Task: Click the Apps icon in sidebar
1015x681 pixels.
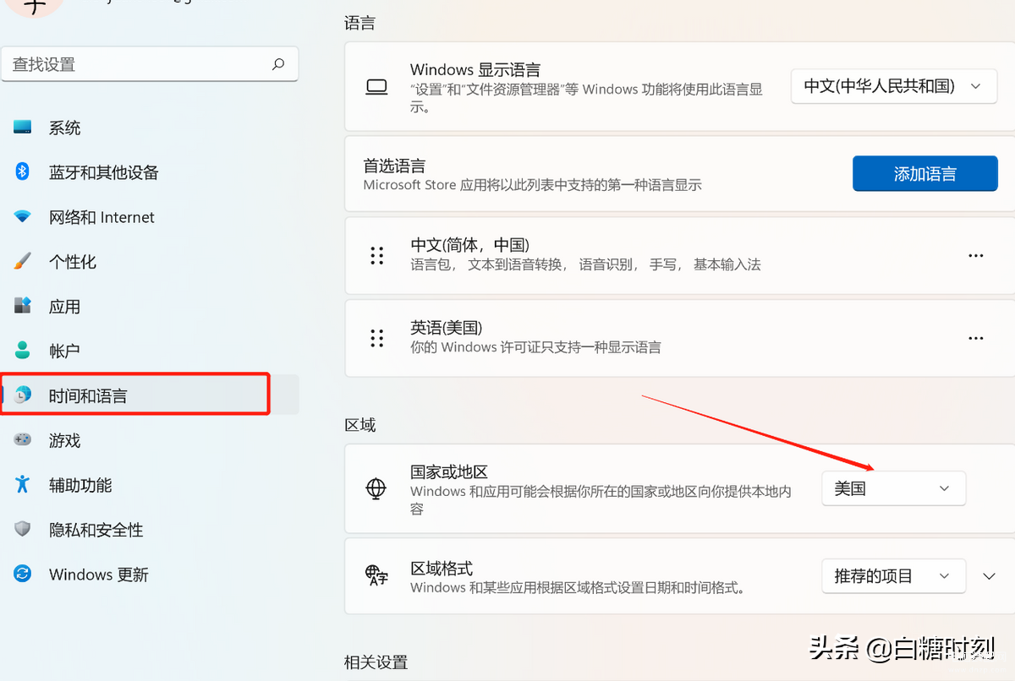Action: pos(23,306)
